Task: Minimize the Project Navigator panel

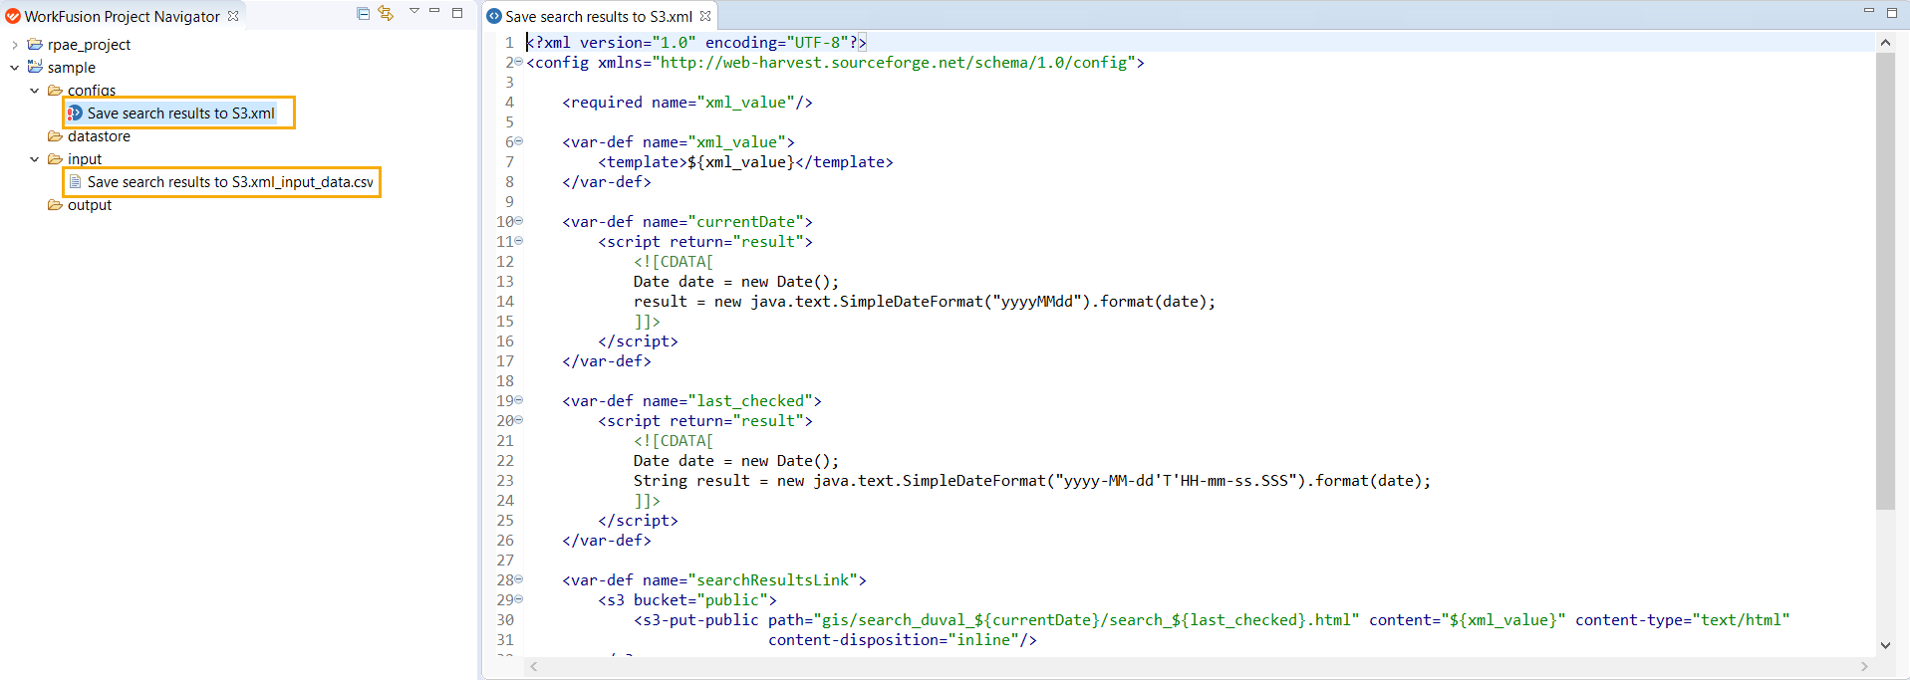Action: pos(434,11)
